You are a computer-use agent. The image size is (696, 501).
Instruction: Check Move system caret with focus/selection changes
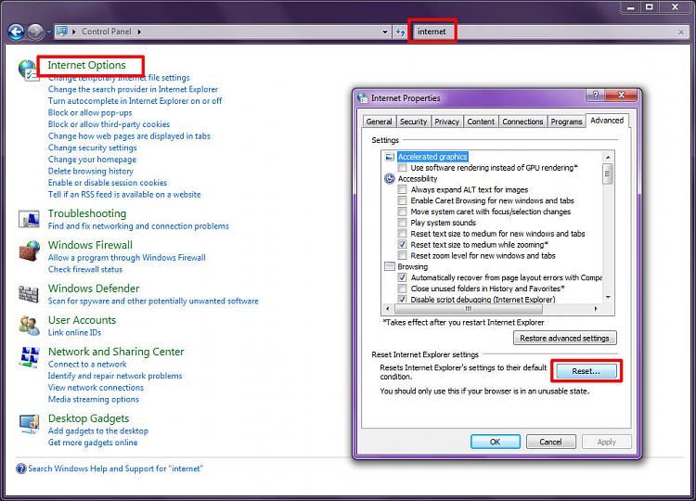(402, 212)
